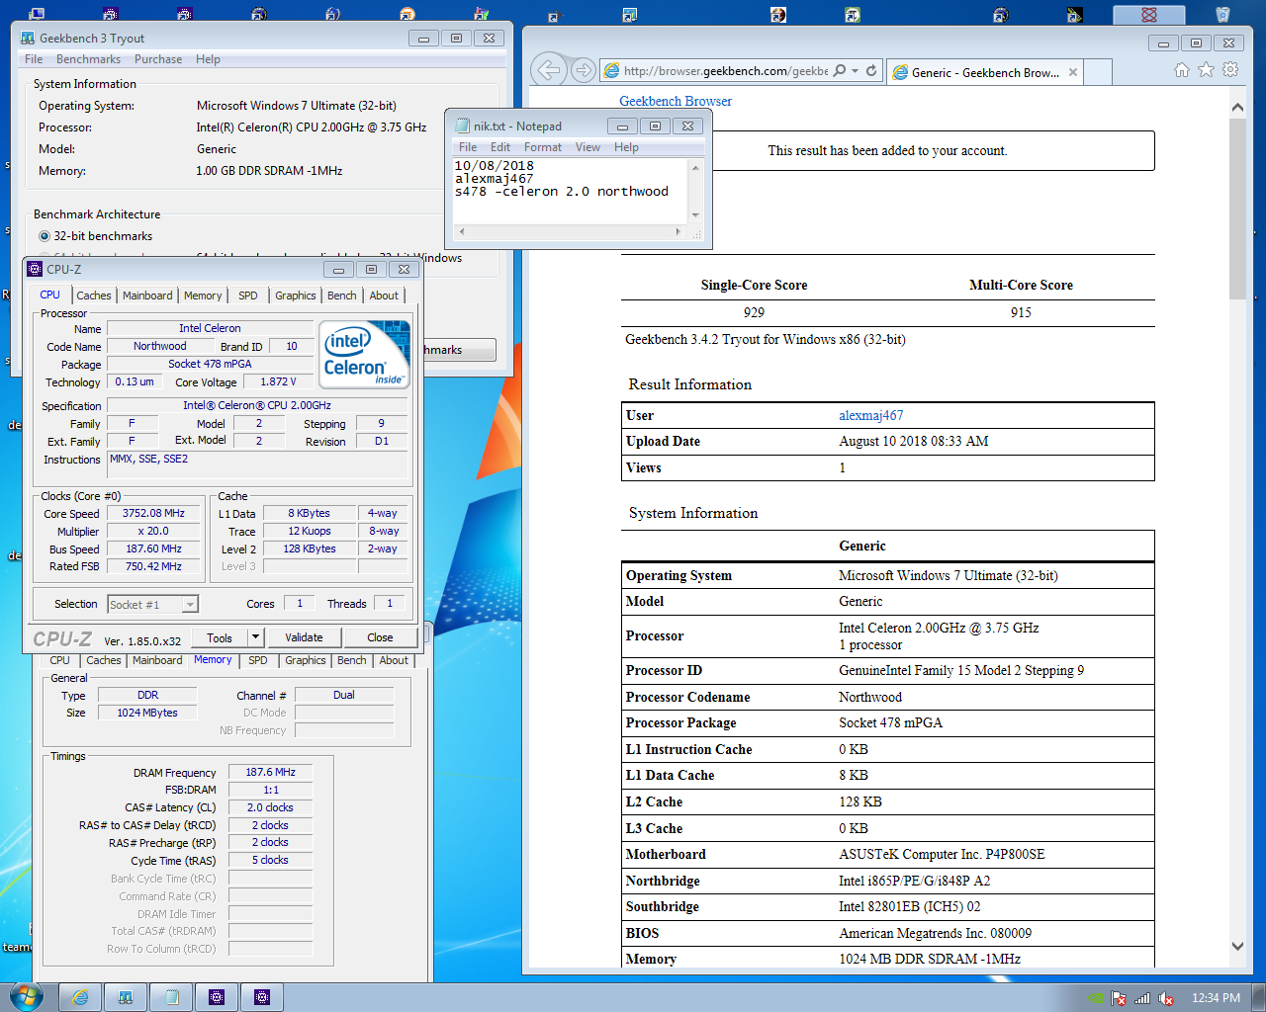Click the taskbar clock showing 12:34 PM
This screenshot has width=1266, height=1012.
[1216, 998]
